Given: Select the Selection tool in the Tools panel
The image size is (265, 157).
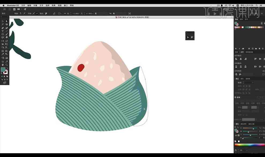Looking at the screenshot, I should click(2, 21).
